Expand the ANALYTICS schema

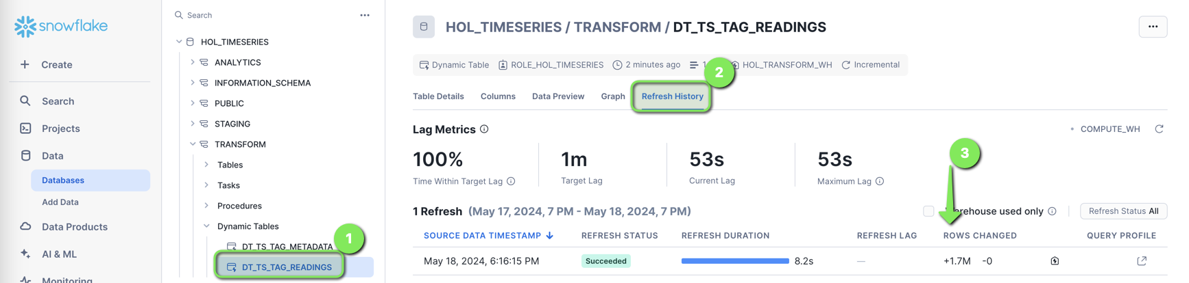(x=193, y=62)
